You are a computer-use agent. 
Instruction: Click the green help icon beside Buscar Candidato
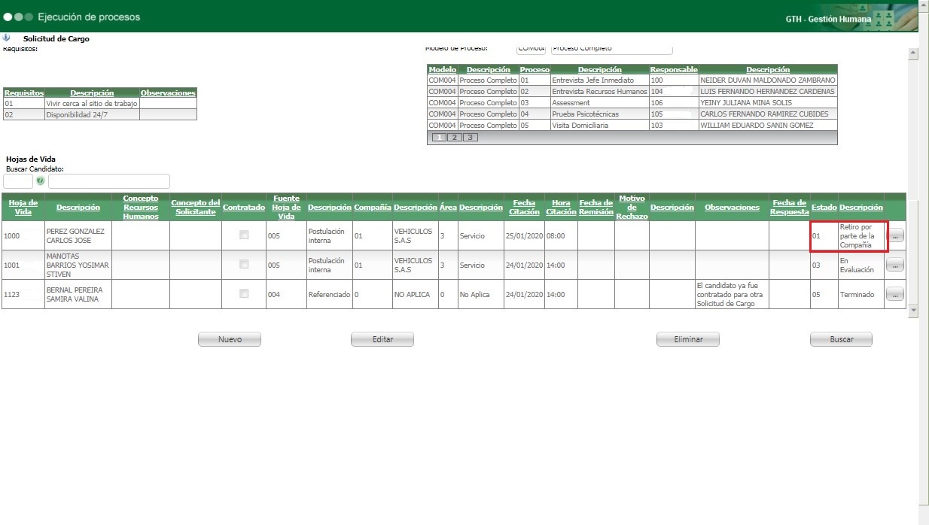[x=41, y=181]
